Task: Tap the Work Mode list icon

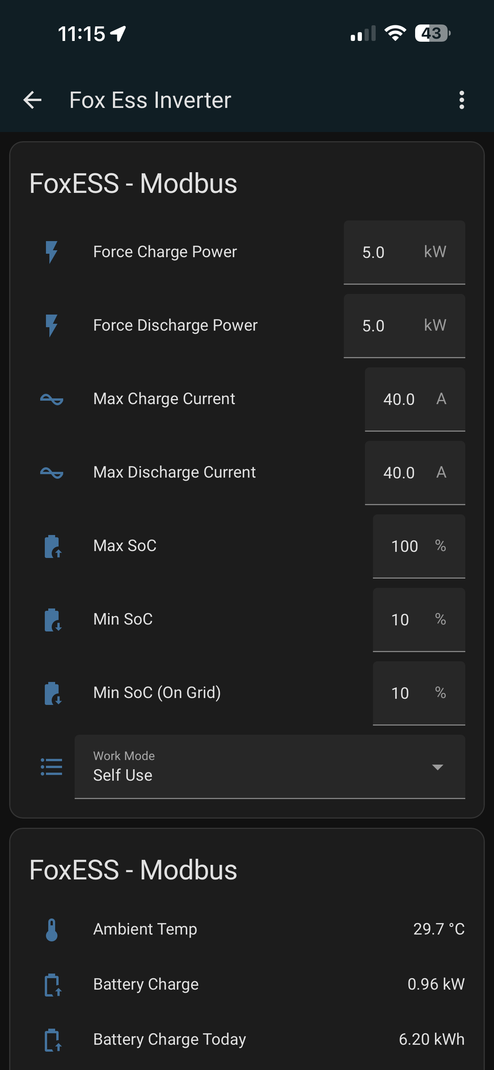Action: pos(52,767)
